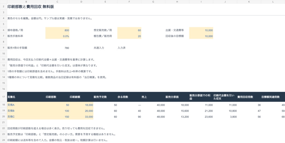Click the note starting 回収冊数が印刷部数を超える
The width and height of the screenshot is (285, 143).
coord(56,128)
